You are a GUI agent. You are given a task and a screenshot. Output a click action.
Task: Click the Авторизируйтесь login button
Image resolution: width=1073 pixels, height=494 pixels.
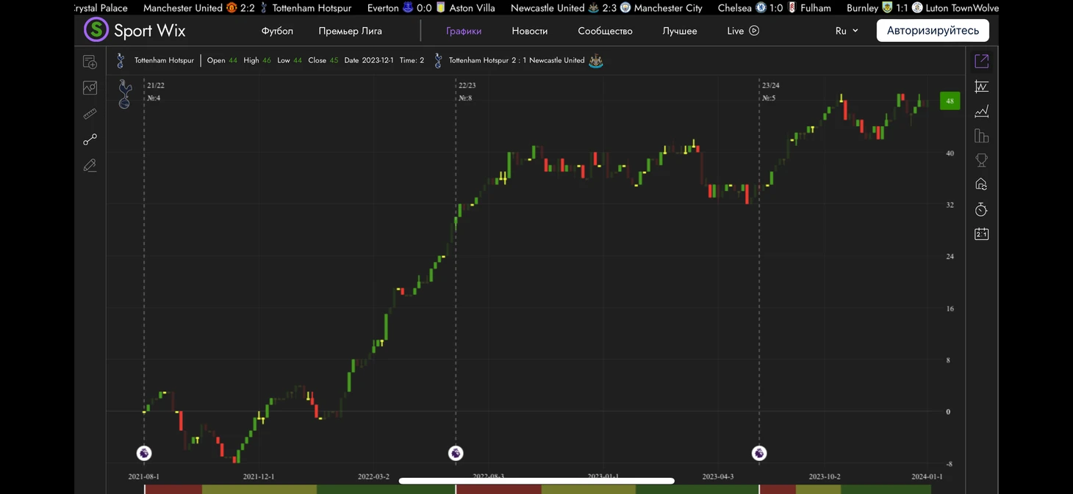[932, 31]
